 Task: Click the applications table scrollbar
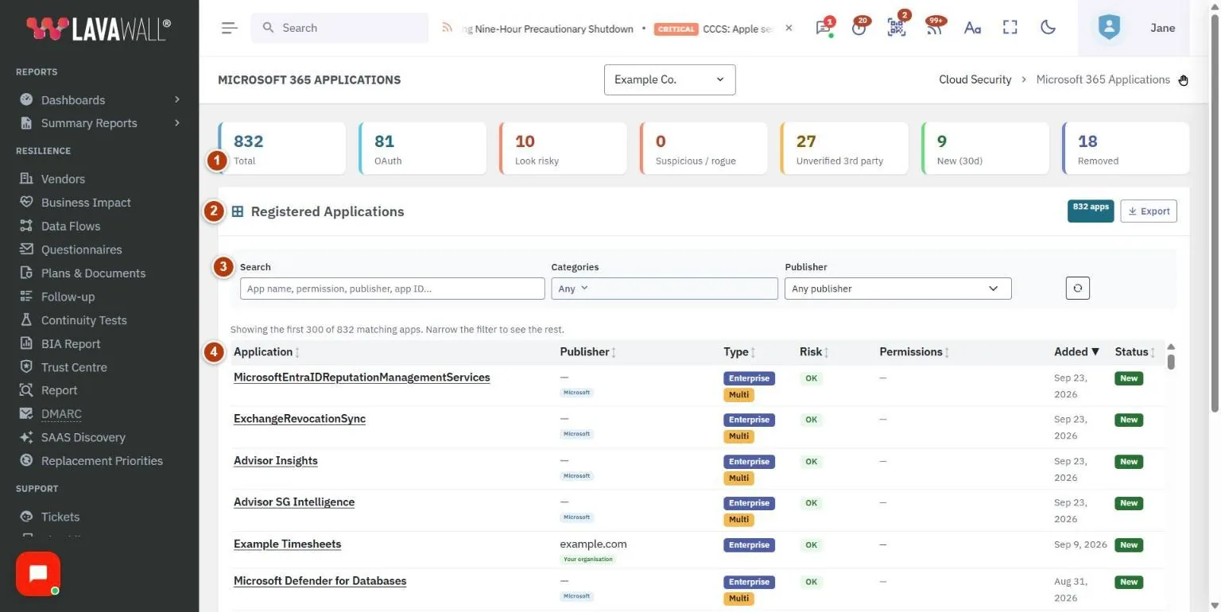[1171, 362]
